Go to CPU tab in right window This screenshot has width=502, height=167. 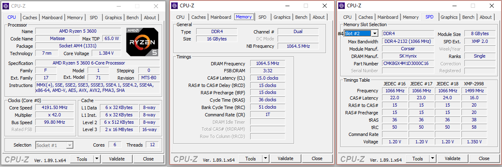[x=348, y=17]
